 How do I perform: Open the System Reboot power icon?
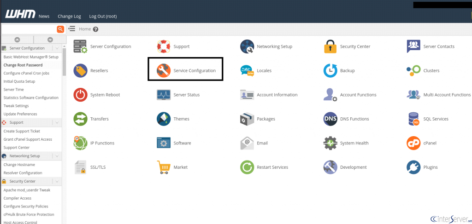point(80,95)
